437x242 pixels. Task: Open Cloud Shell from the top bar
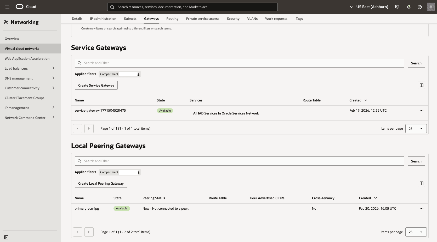[397, 7]
